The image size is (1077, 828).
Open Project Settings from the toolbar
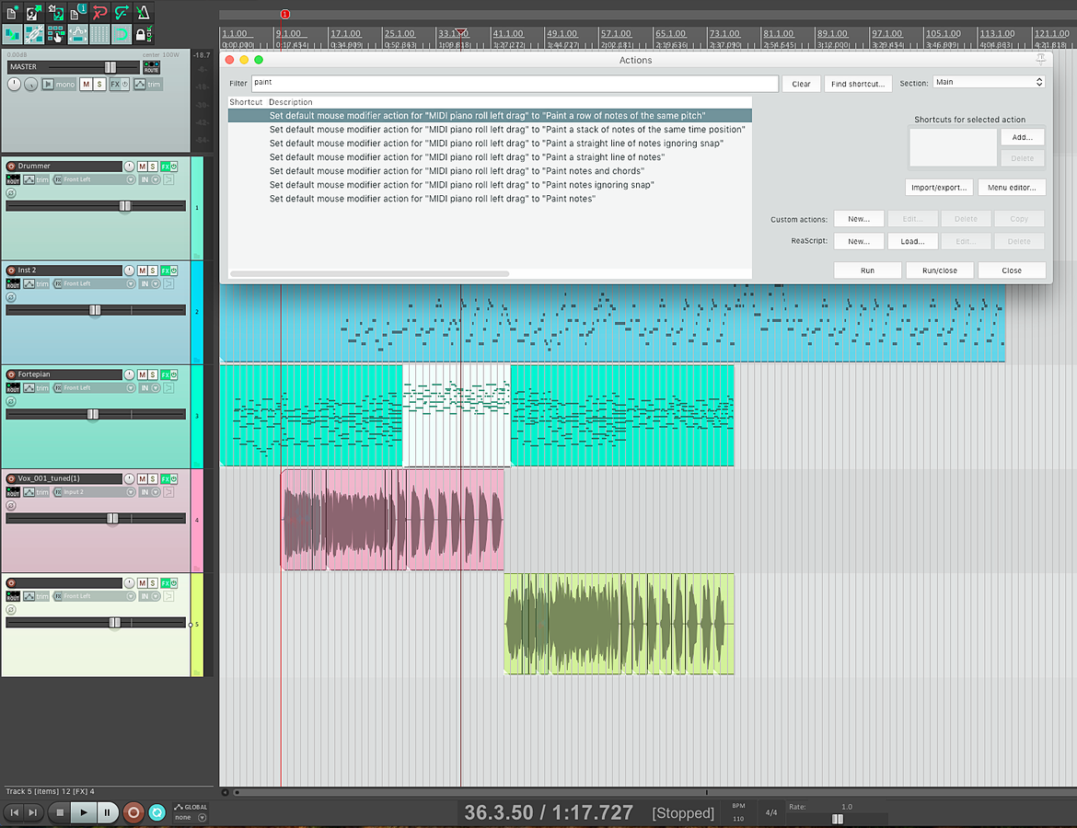77,12
